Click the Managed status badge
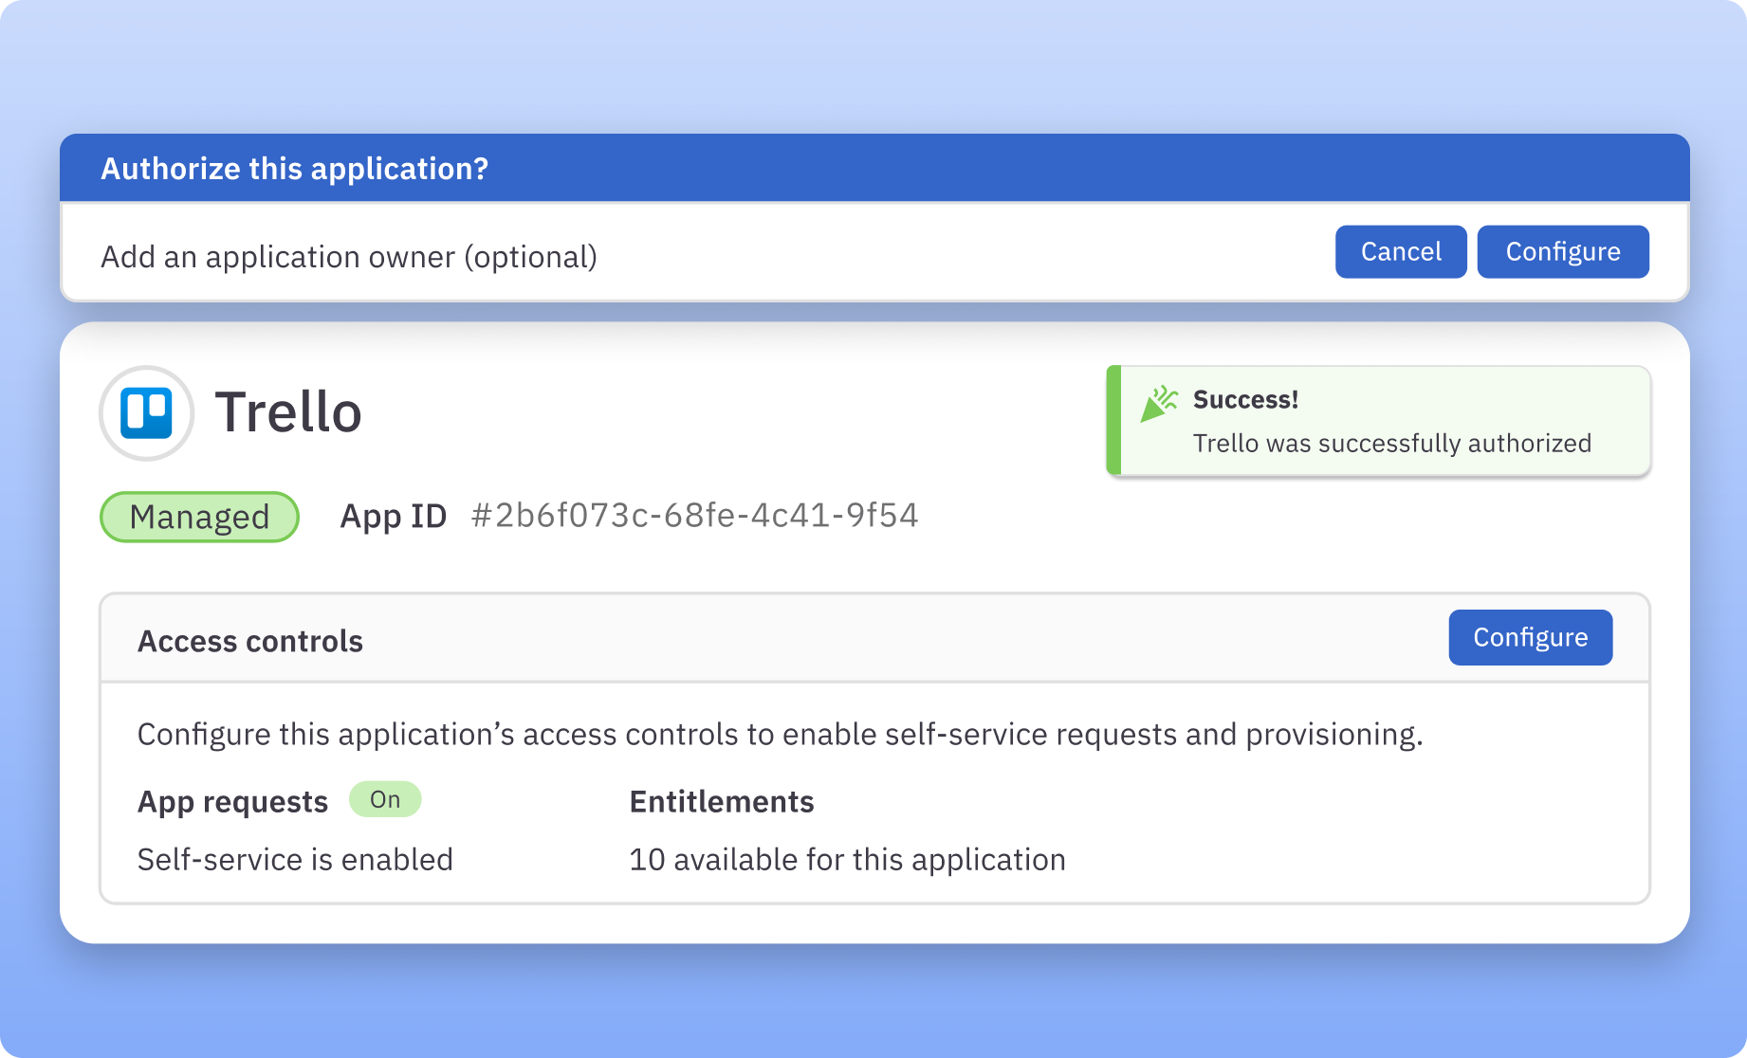 [198, 517]
